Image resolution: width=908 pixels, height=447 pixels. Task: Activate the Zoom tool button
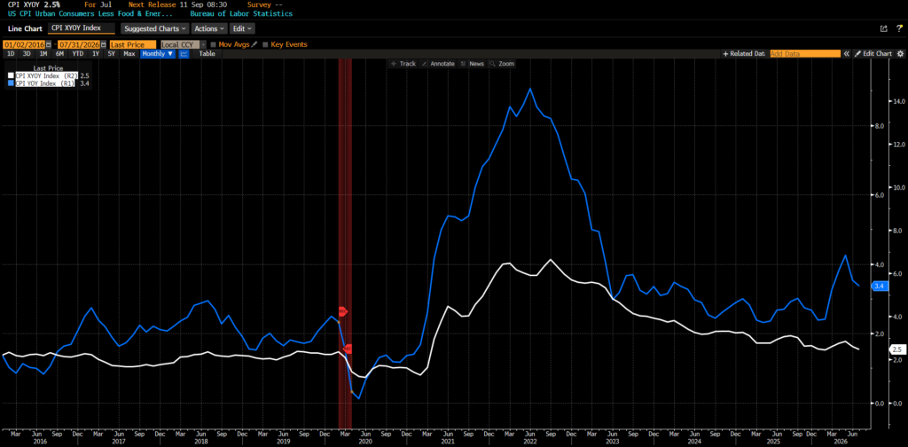502,64
